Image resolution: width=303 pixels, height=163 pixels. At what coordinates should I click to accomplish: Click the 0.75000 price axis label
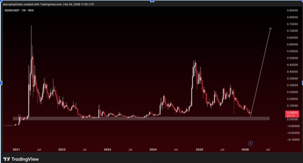point(292,24)
